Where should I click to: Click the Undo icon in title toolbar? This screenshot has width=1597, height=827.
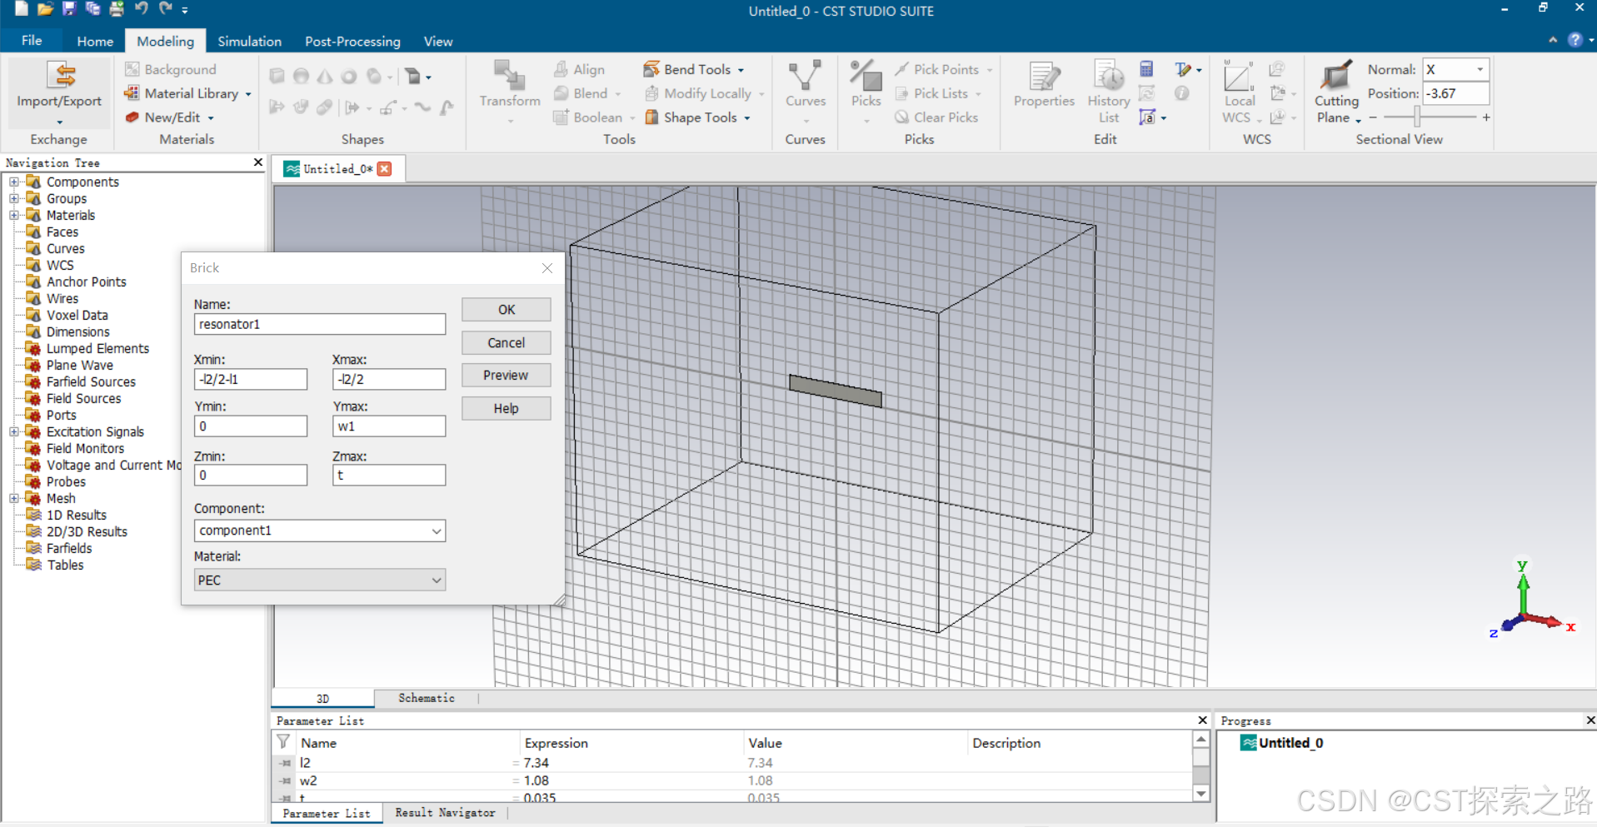[x=141, y=8]
